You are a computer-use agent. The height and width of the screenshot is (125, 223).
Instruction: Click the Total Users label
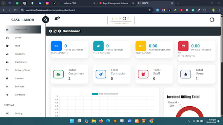(199, 72)
